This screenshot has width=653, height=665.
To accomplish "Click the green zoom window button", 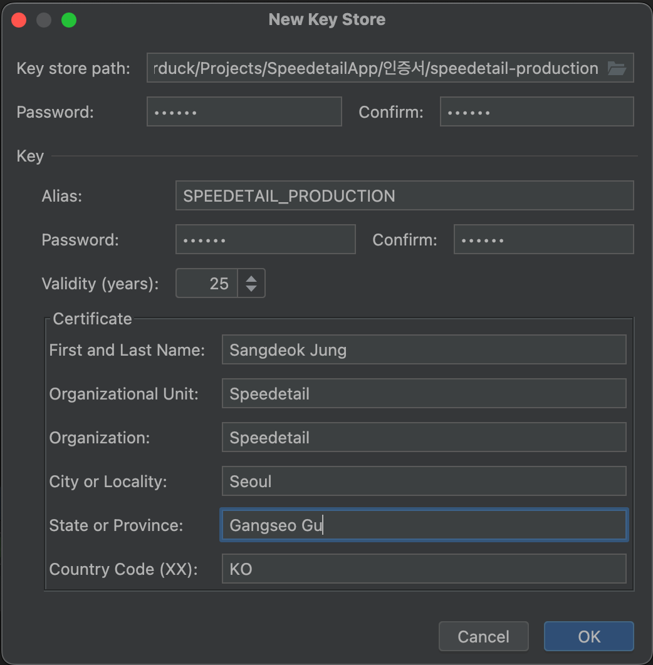I will tap(69, 20).
